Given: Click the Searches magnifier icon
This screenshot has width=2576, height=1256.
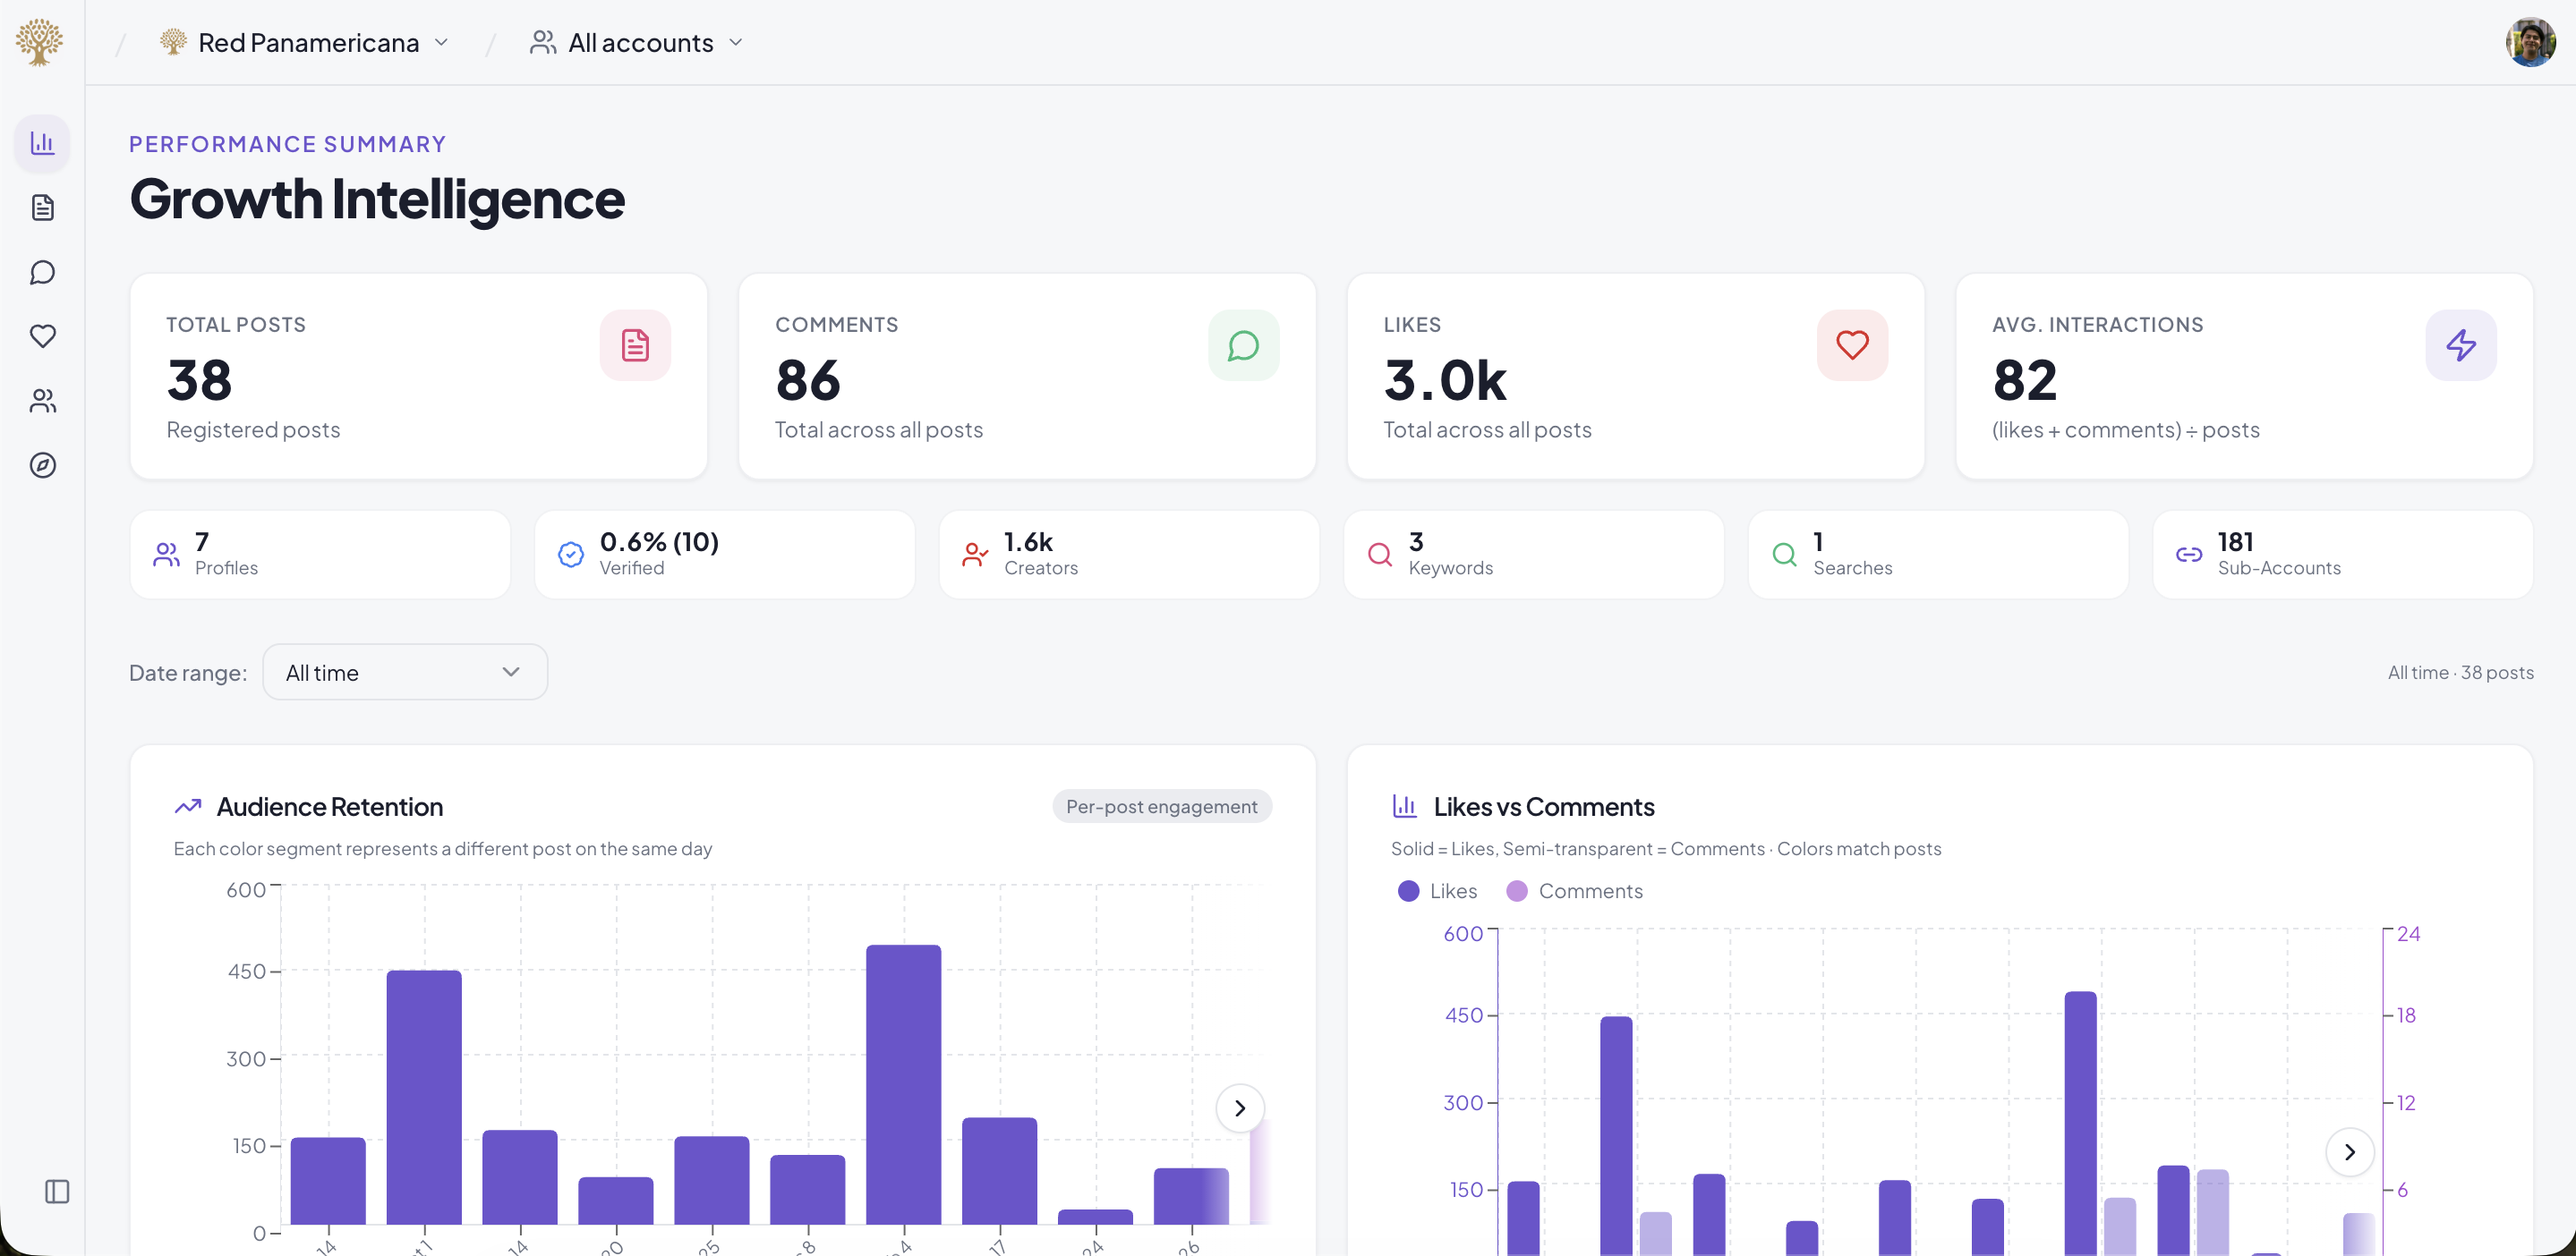Looking at the screenshot, I should pos(1785,555).
